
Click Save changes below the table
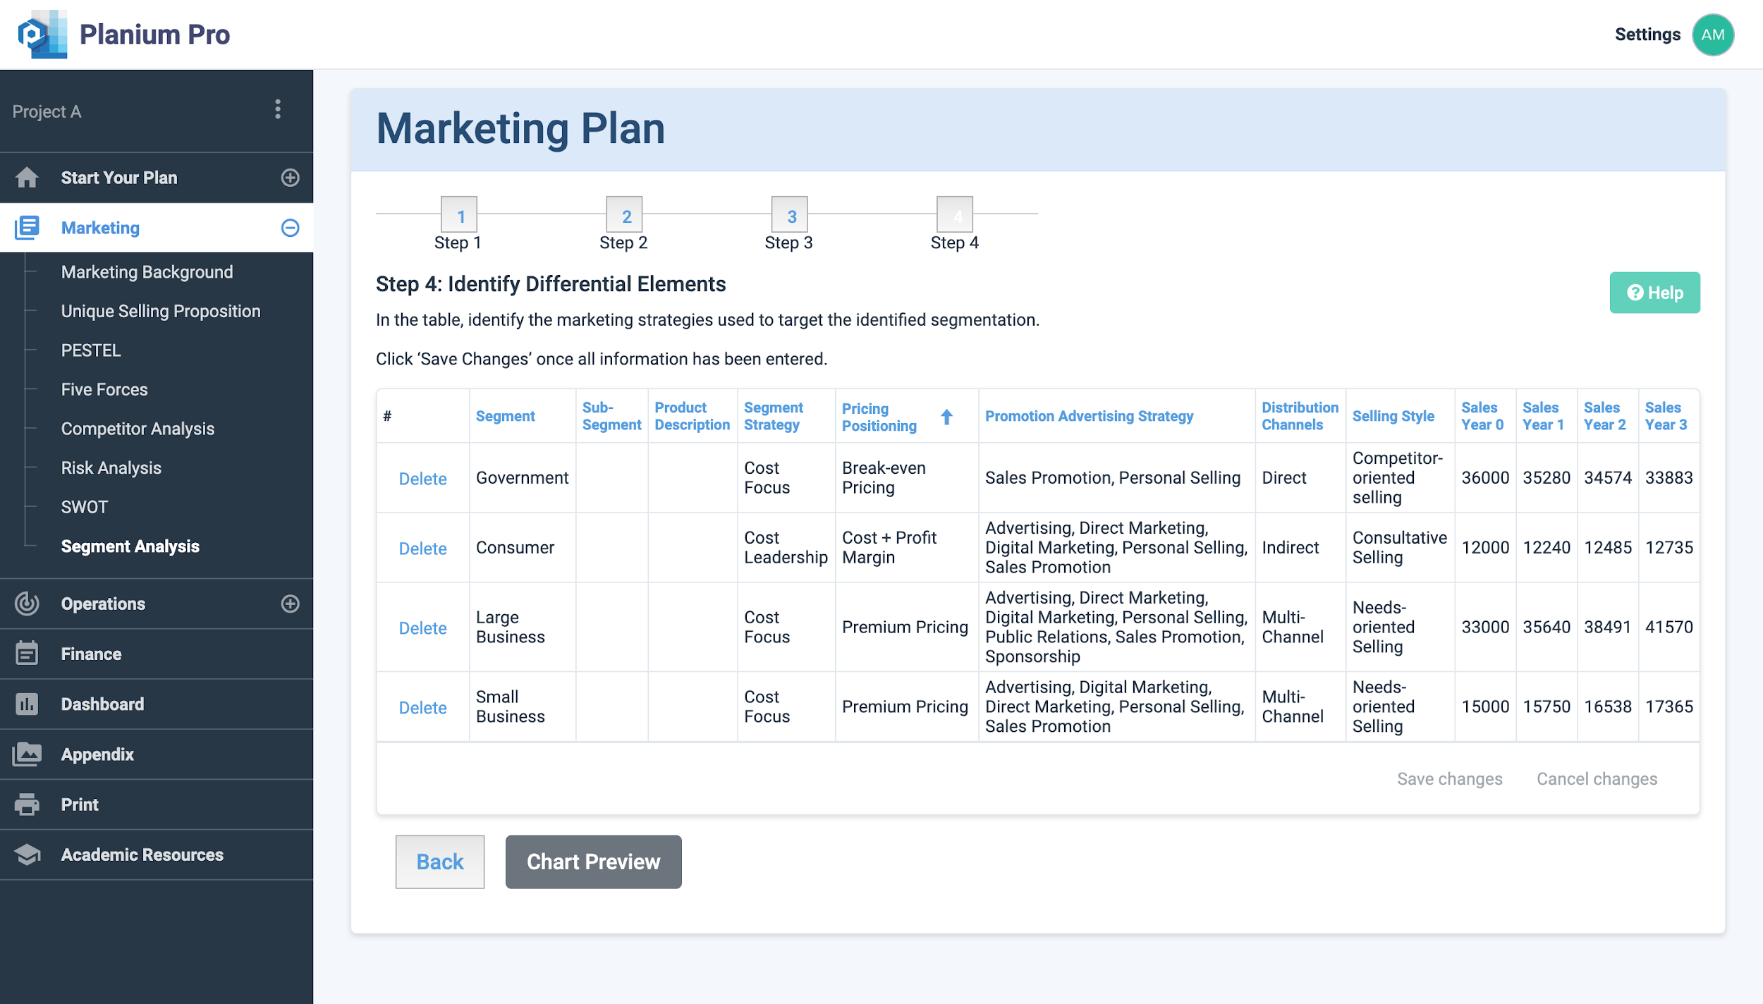pos(1450,779)
